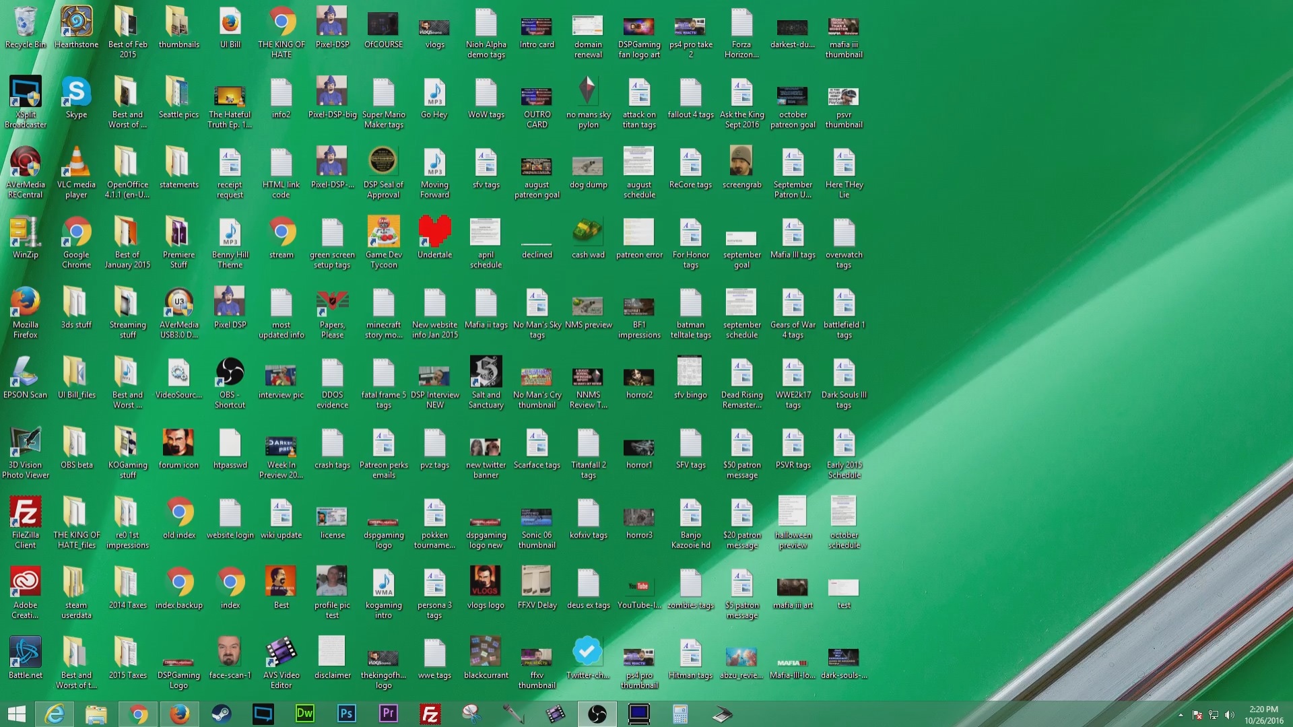
Task: Show hidden system tray icons
Action: (1181, 715)
